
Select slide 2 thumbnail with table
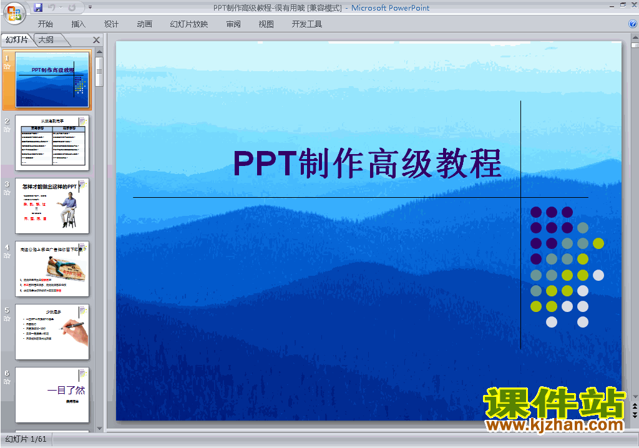[52, 143]
